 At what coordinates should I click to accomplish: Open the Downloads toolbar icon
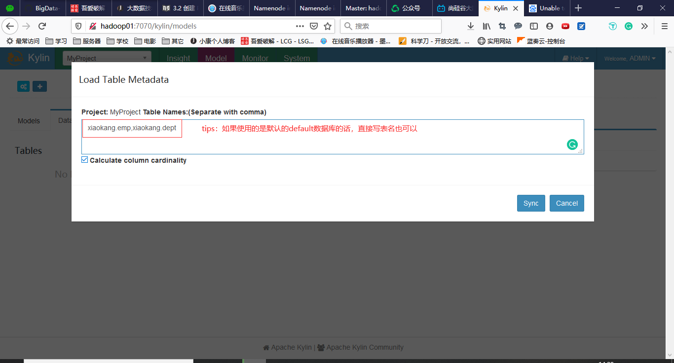click(x=471, y=26)
